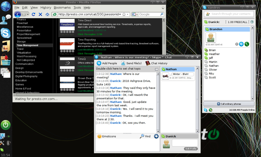Open URL bar history dropdown
Image resolution: width=261 pixels, height=157 pixels.
128,14
